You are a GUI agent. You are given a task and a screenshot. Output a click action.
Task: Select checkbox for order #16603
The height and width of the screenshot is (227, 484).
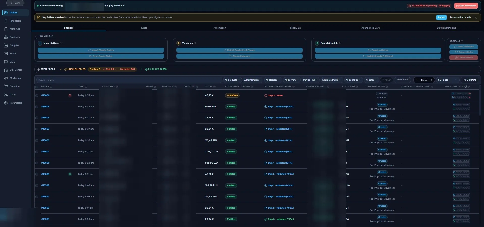(x=37, y=129)
